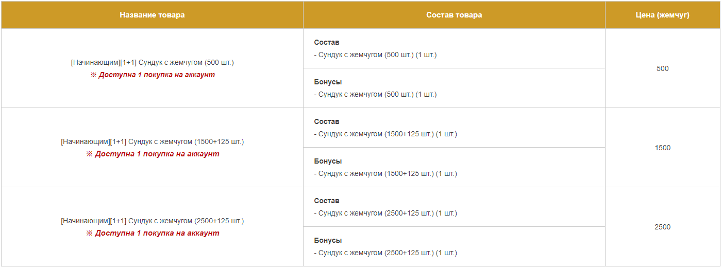Click the "Название товара" column header
Image resolution: width=722 pixels, height=268 pixels.
(x=152, y=15)
